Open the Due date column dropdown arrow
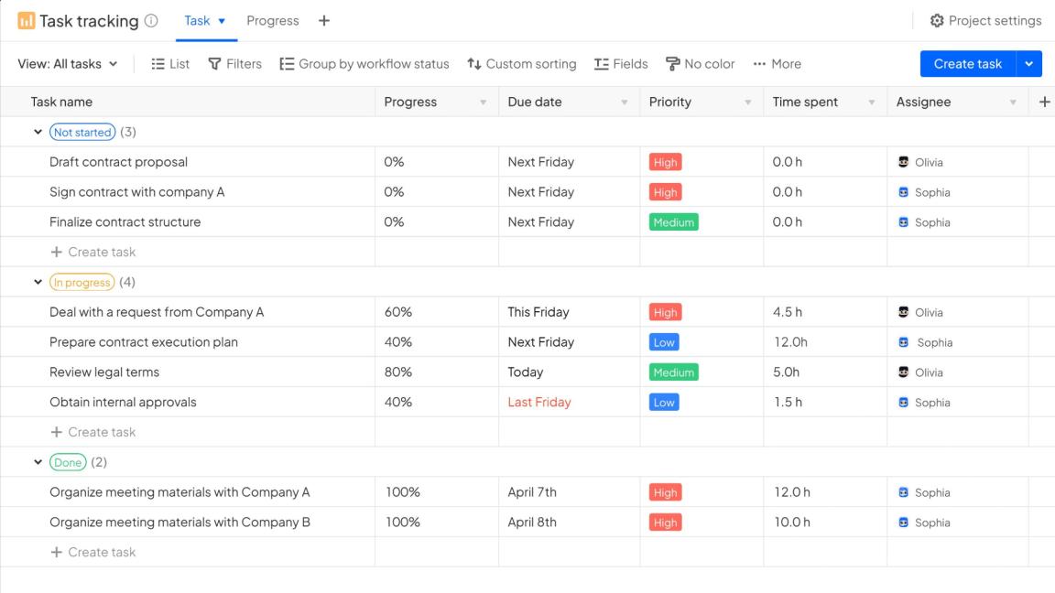The width and height of the screenshot is (1055, 593). [625, 102]
